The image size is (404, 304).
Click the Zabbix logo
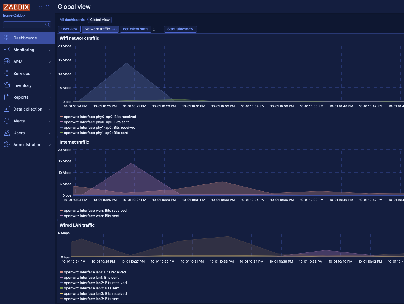16,7
